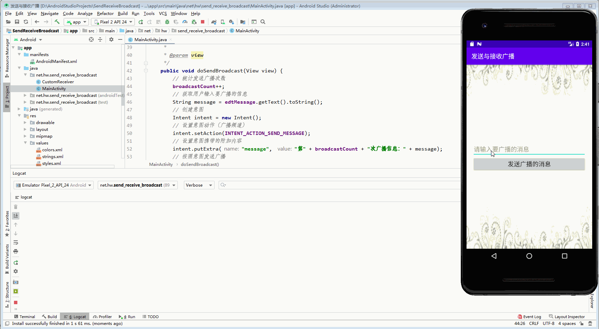Hide the project panel with minus icon
The height and width of the screenshot is (329, 599).
[x=120, y=39]
